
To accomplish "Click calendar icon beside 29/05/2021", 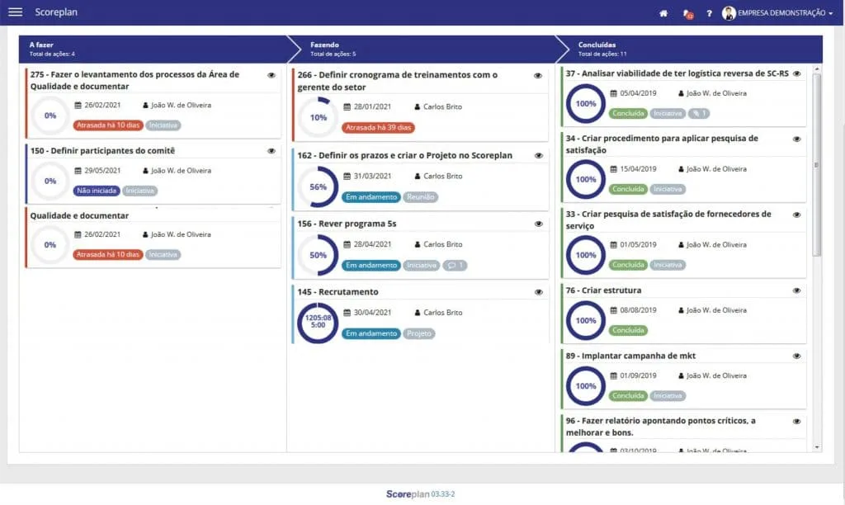I will (x=78, y=171).
